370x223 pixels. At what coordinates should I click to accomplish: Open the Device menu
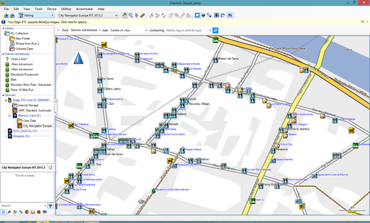click(52, 9)
